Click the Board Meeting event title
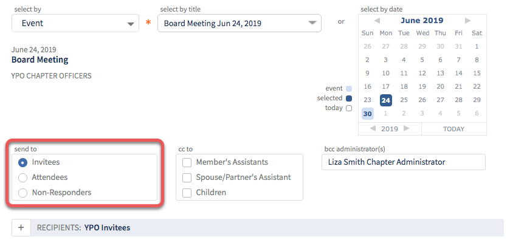Viewport: 510px width, 245px height. [40, 60]
